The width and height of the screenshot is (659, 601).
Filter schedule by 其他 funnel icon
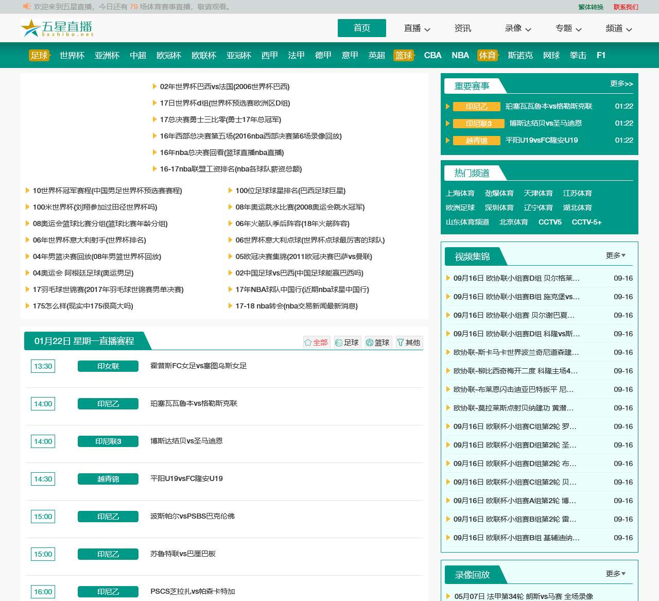(x=408, y=342)
